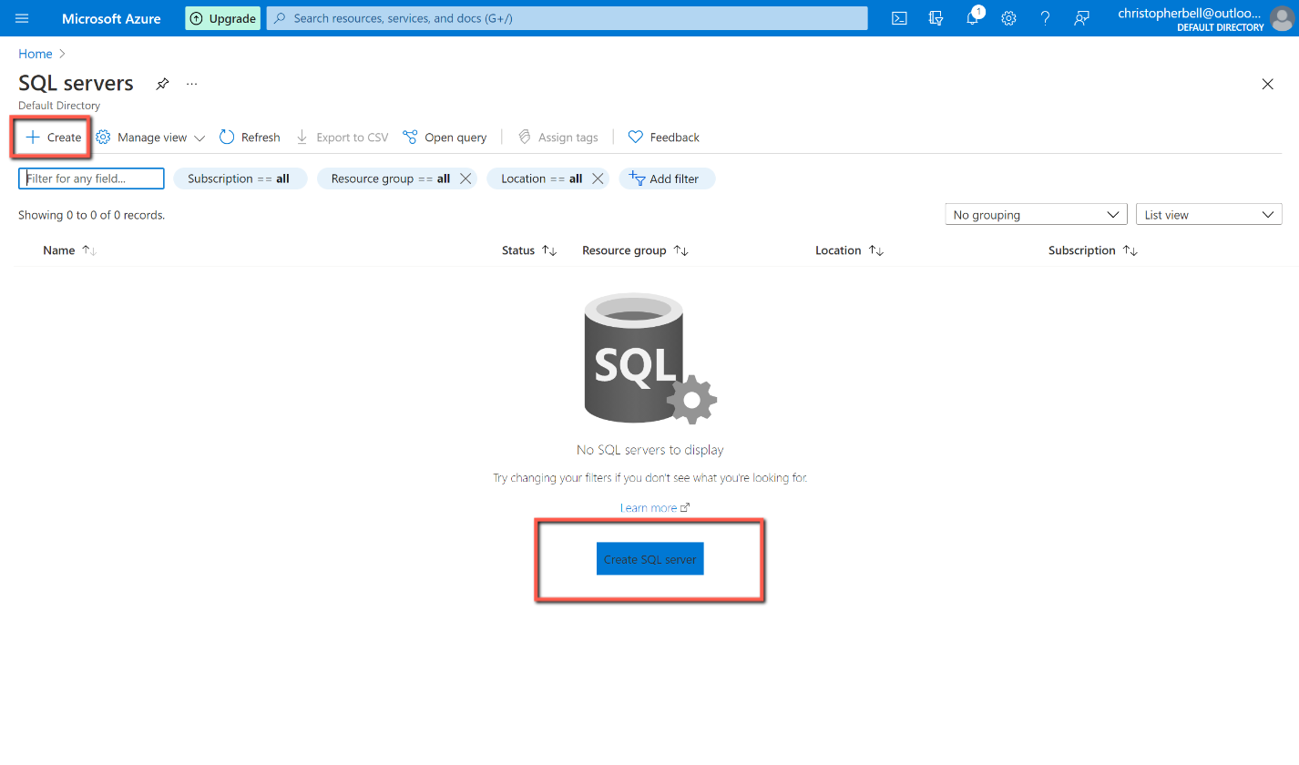This screenshot has width=1299, height=765.
Task: Open Azure notifications bell
Action: click(x=972, y=18)
